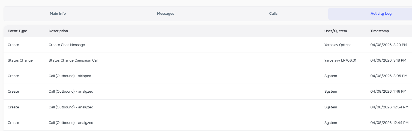Click the Timestamp column header
This screenshot has height=131, width=412.
(x=380, y=31)
